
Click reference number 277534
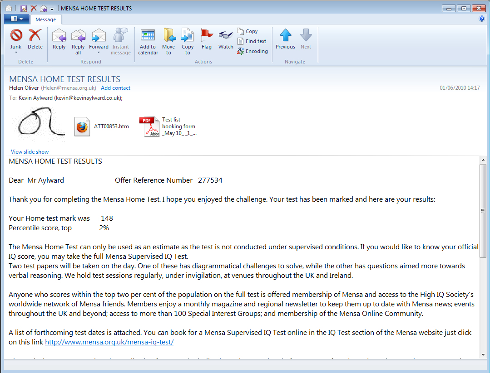(210, 180)
